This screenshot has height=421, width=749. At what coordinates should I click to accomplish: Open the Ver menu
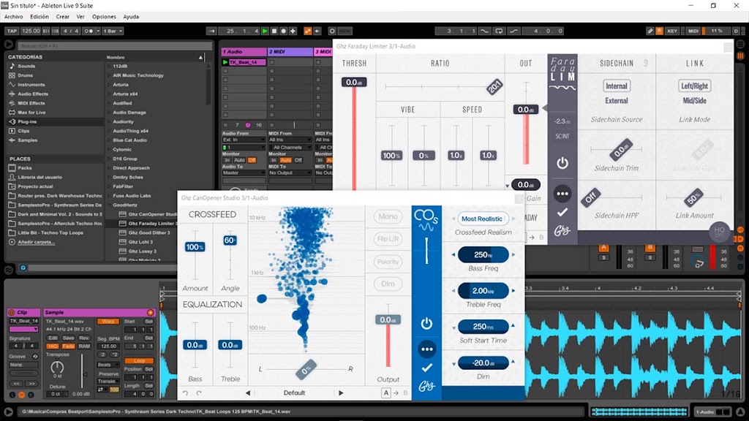coord(80,17)
